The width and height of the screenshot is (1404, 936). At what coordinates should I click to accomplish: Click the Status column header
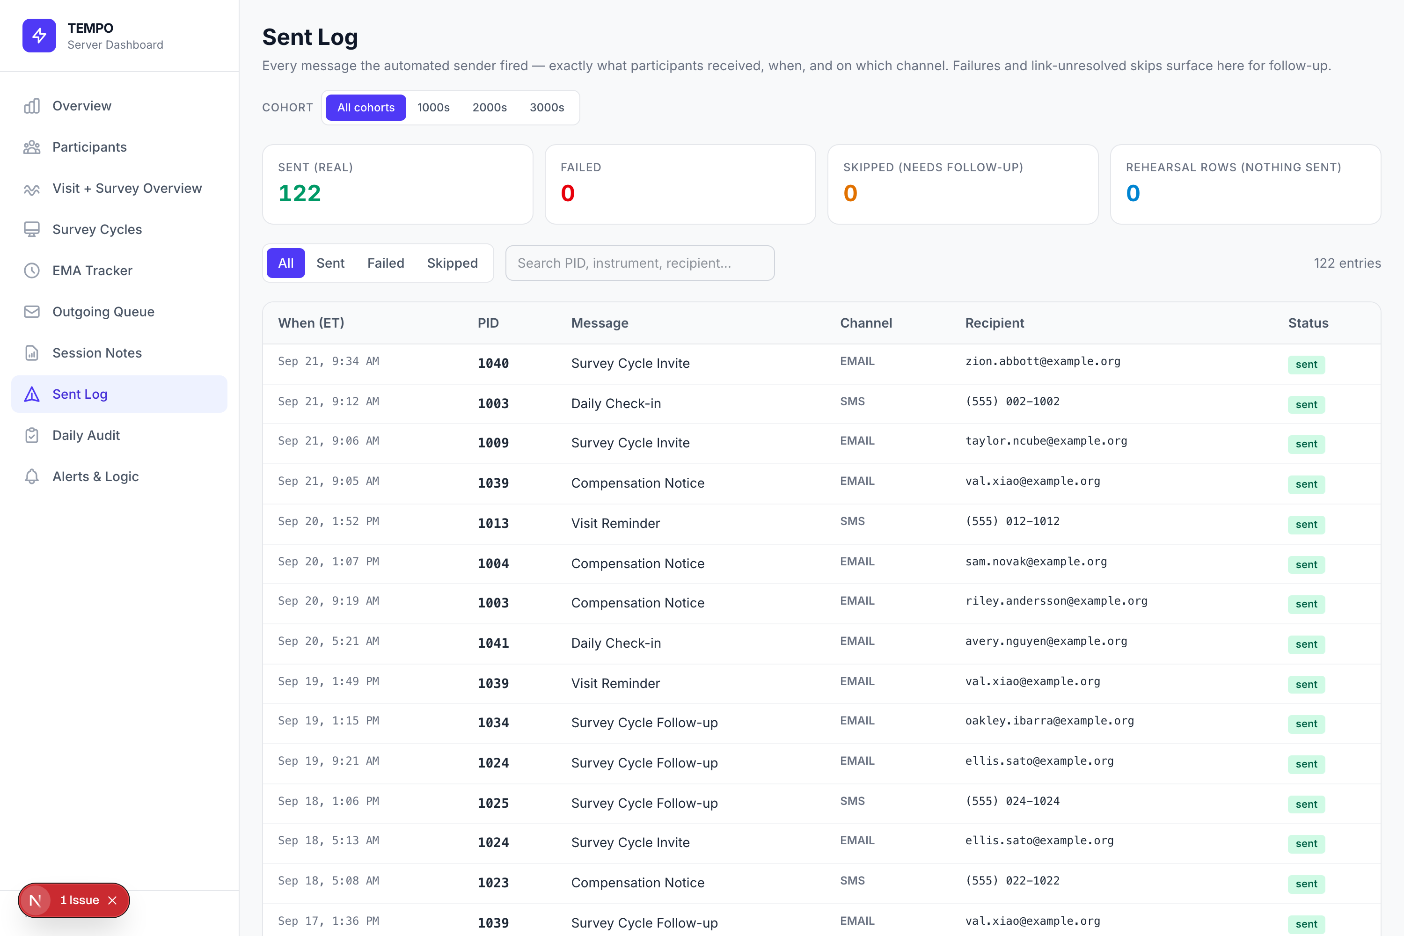1308,323
